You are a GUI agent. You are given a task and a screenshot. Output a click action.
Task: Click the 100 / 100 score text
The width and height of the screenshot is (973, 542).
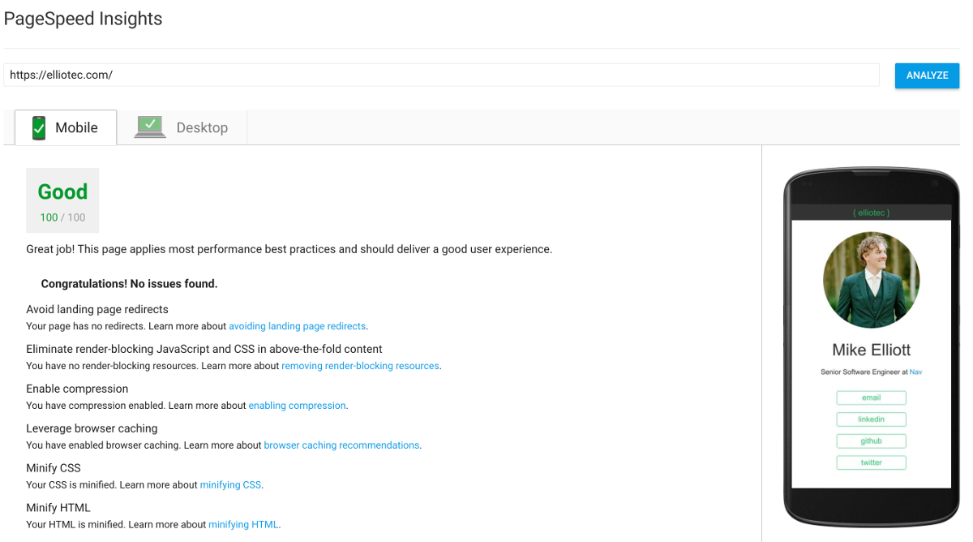click(62, 217)
